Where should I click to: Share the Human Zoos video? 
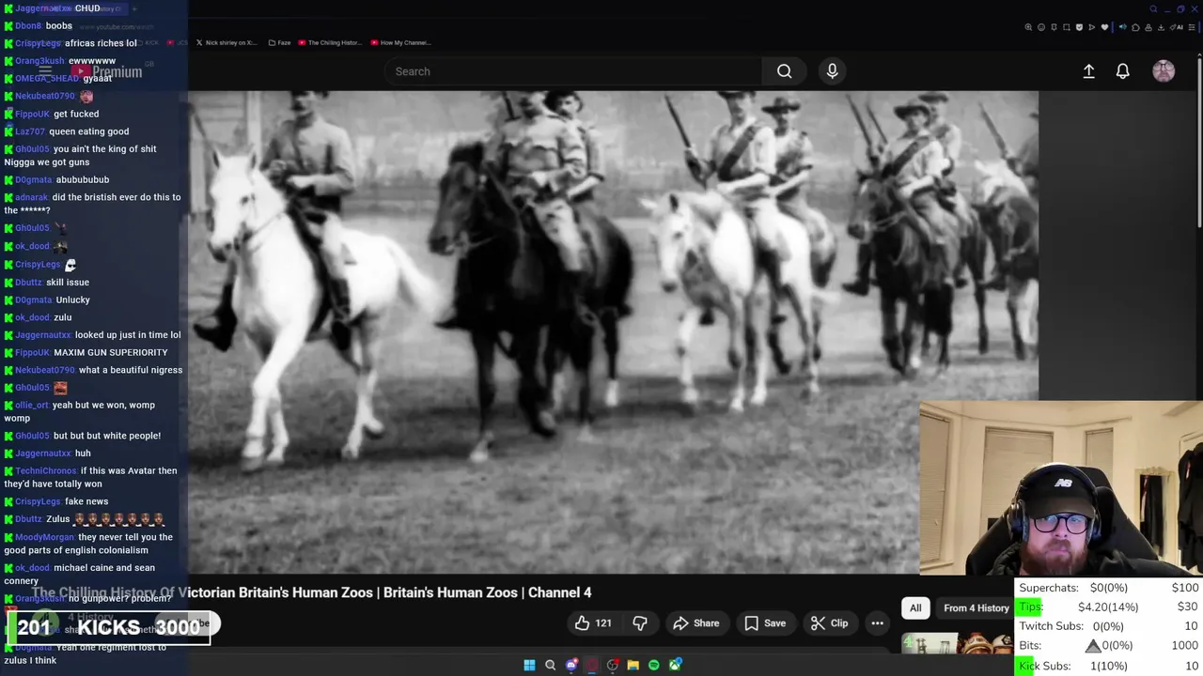[695, 623]
